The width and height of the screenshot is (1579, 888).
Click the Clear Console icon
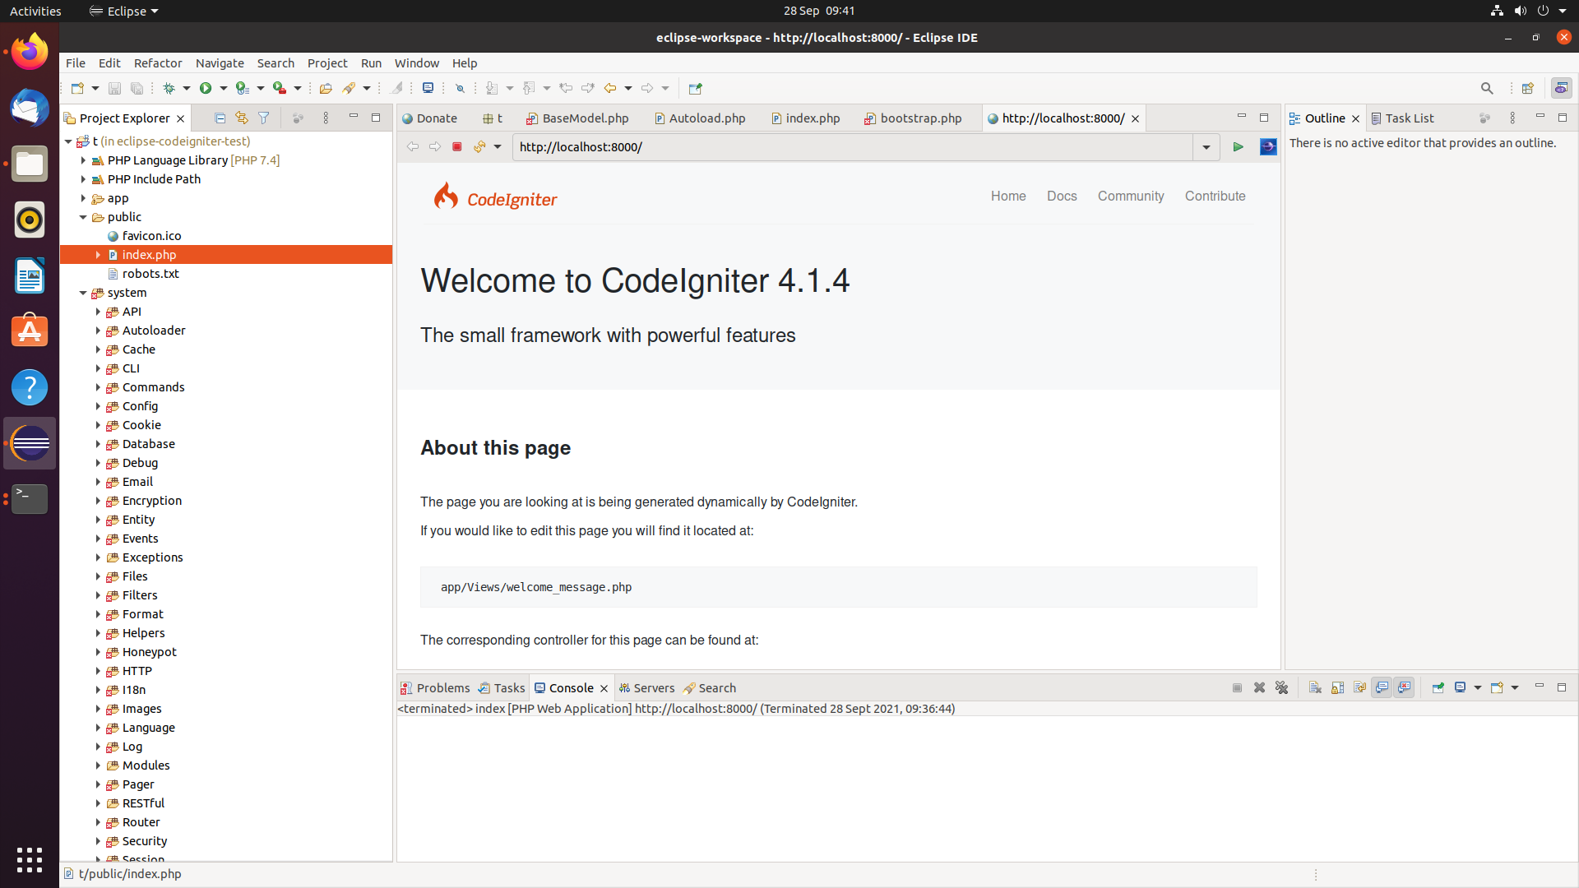(x=1315, y=687)
